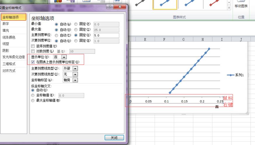The image size is (255, 145).
Task: Switch to 填充 category
Action: tap(6, 30)
